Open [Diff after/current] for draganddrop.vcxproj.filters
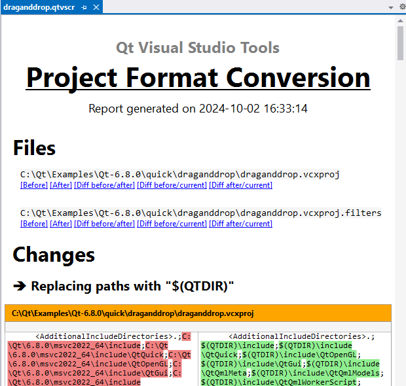This screenshot has height=386, width=406. (x=240, y=224)
